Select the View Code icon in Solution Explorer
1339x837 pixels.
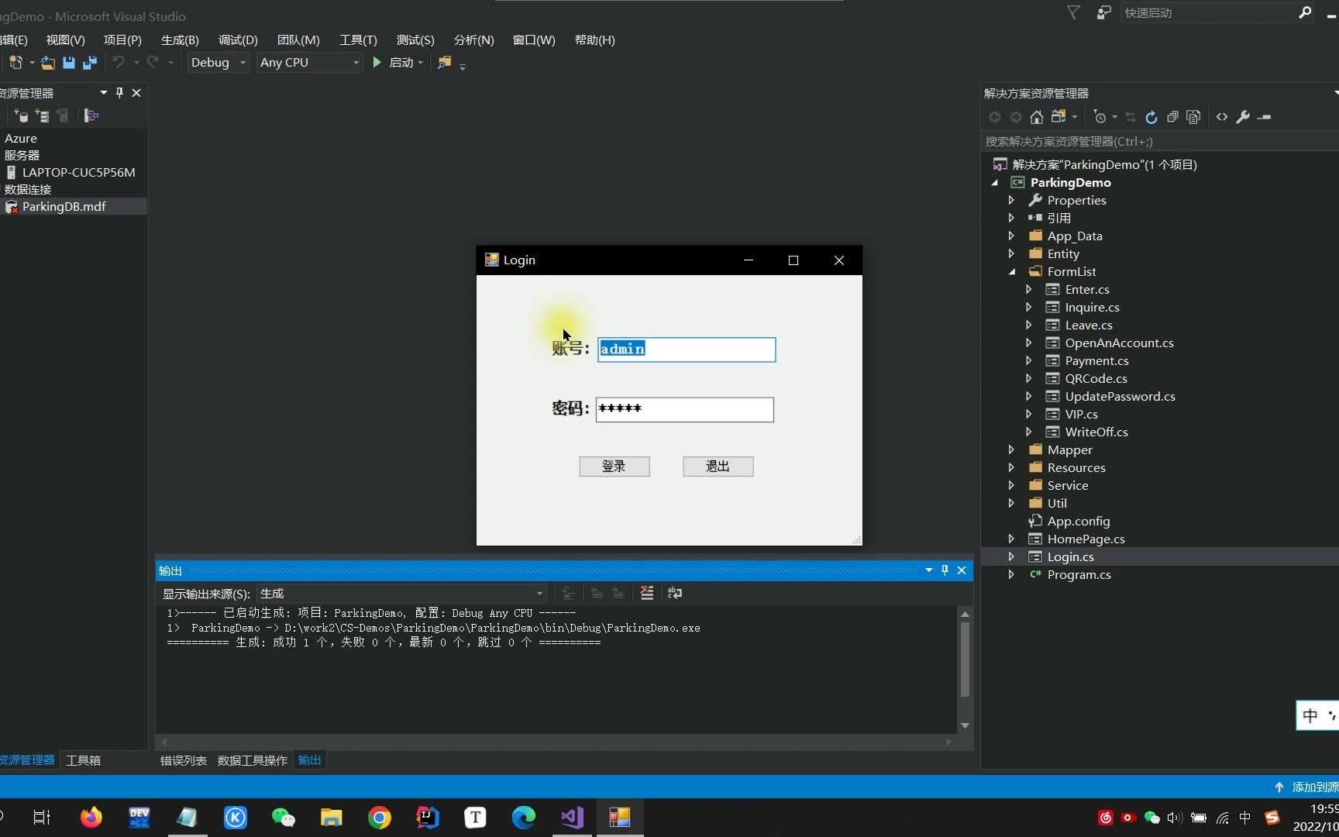(x=1222, y=117)
